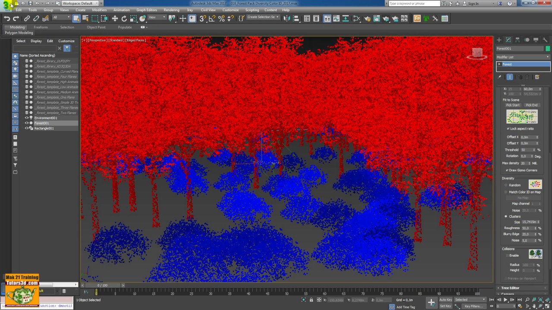Activate the Unlink Selection tool

[x=36, y=19]
